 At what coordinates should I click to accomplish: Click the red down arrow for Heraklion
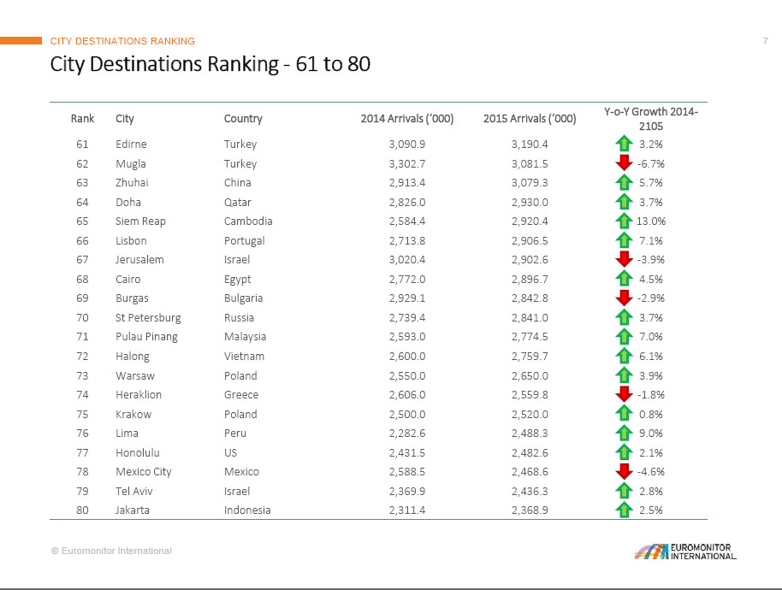tap(624, 395)
